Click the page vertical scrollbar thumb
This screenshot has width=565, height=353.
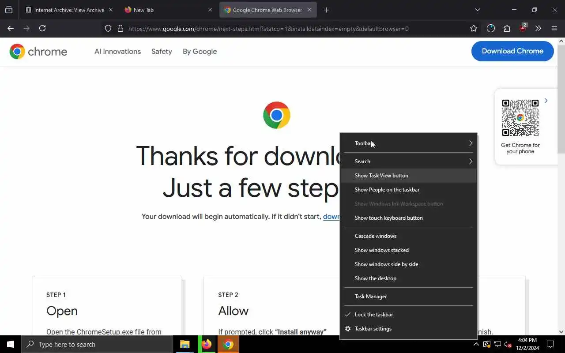point(561,99)
